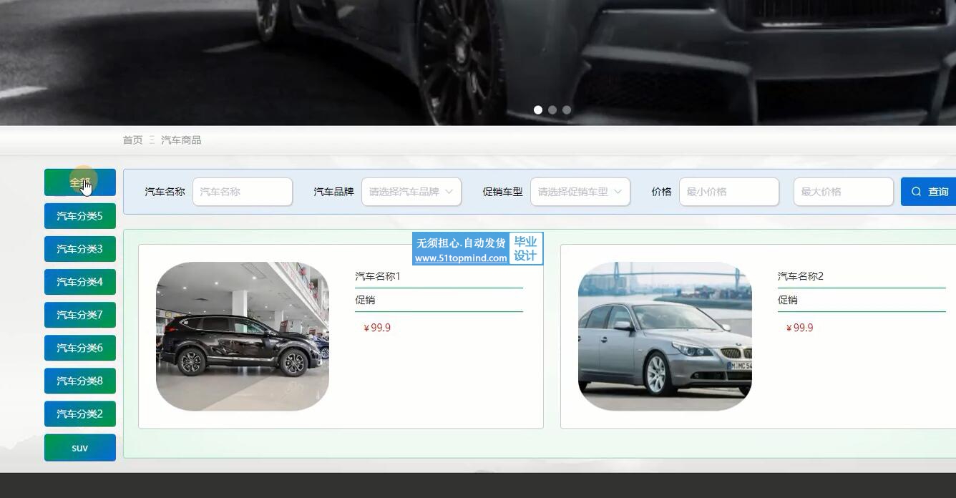Open the silver BMW thumbnail
The height and width of the screenshot is (498, 956).
[665, 336]
